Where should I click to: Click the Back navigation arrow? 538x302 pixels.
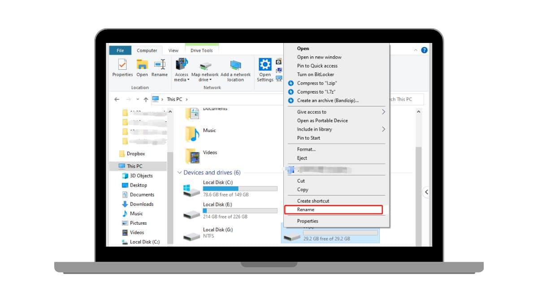[117, 99]
